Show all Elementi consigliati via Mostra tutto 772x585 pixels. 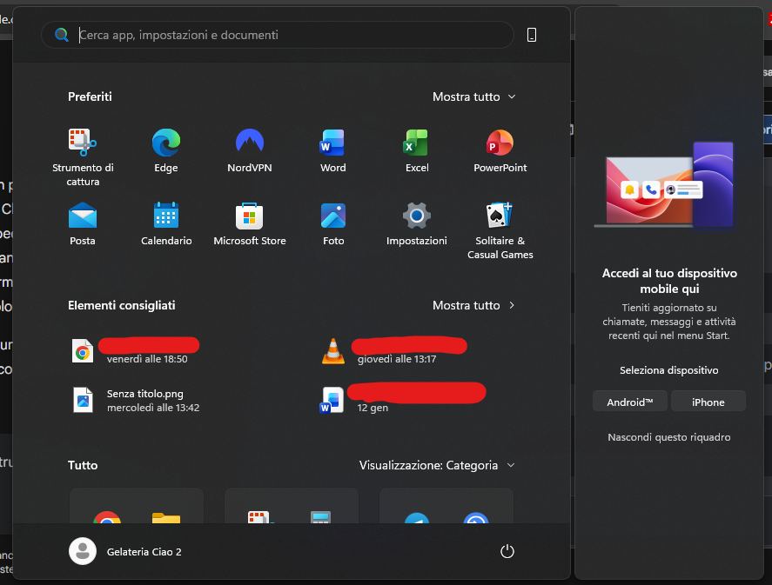[x=473, y=305]
